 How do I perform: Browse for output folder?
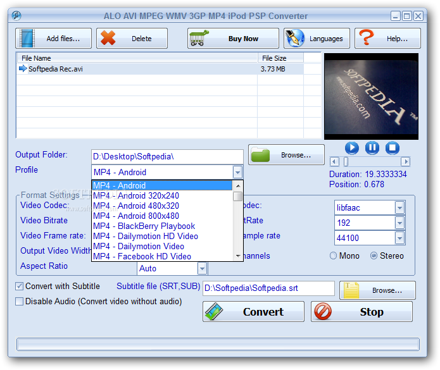[x=286, y=155]
